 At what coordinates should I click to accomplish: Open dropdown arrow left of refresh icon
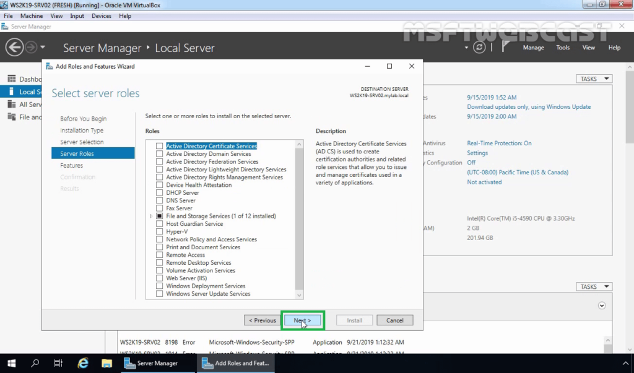tap(466, 48)
